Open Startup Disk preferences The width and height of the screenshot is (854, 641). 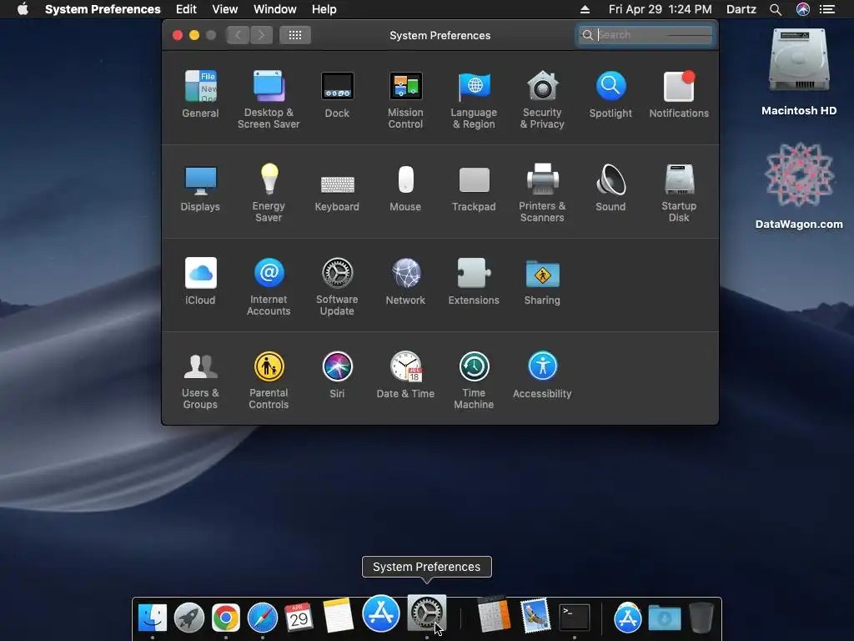679,193
